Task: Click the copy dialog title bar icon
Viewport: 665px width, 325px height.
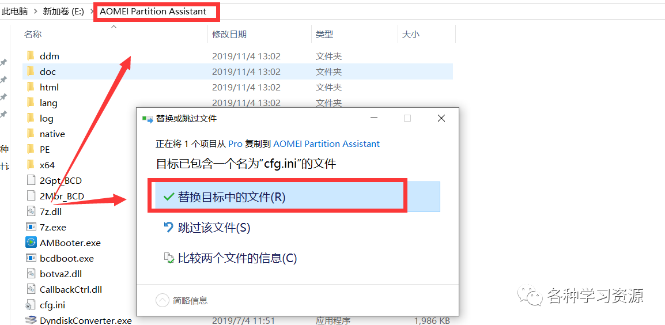Action: 148,119
